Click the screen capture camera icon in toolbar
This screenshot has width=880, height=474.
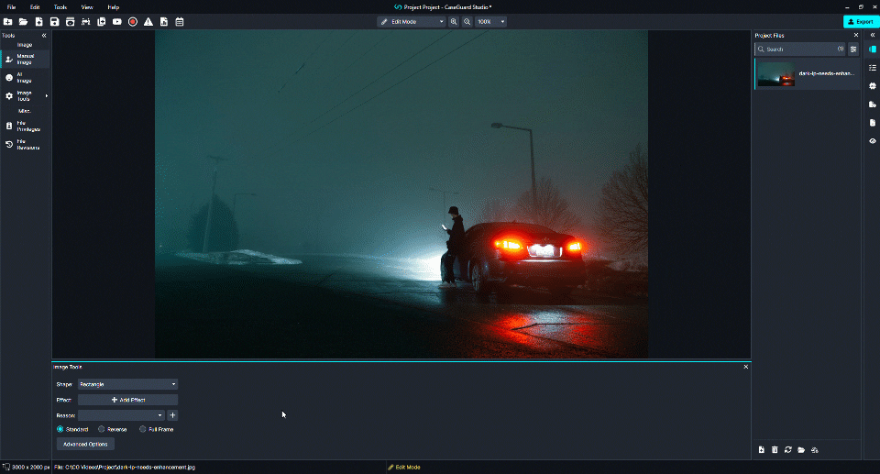tap(71, 22)
